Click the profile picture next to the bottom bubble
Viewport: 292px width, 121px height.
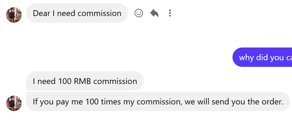pyautogui.click(x=14, y=103)
